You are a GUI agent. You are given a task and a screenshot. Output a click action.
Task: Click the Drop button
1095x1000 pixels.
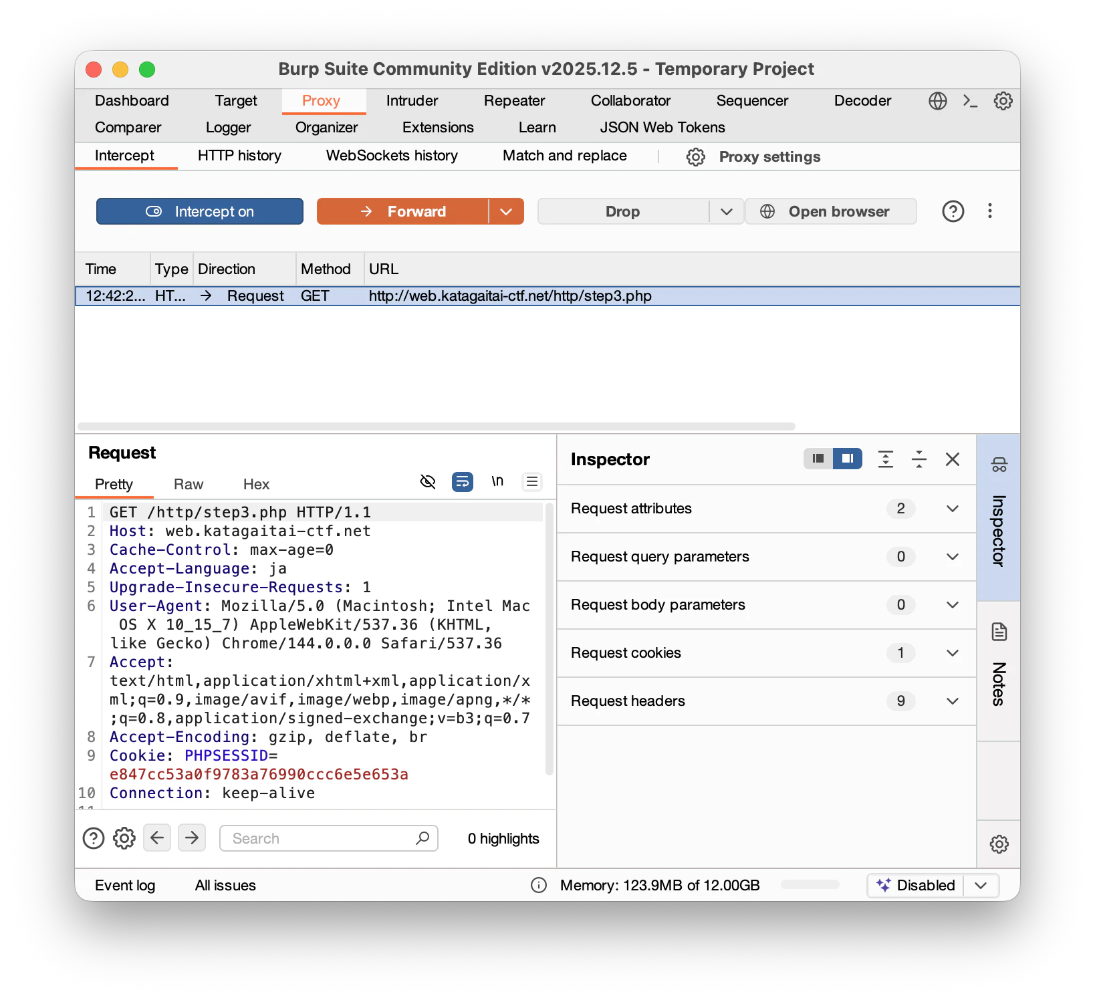(623, 211)
